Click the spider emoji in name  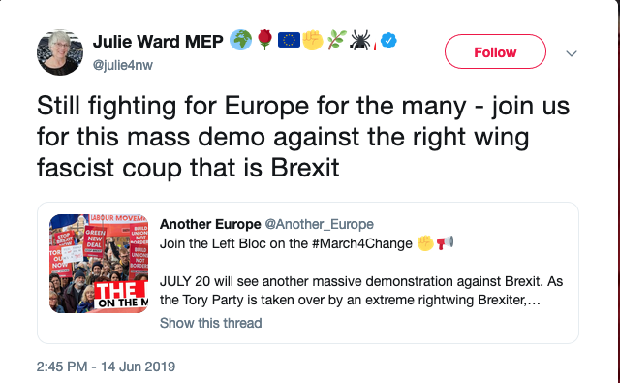click(x=360, y=40)
